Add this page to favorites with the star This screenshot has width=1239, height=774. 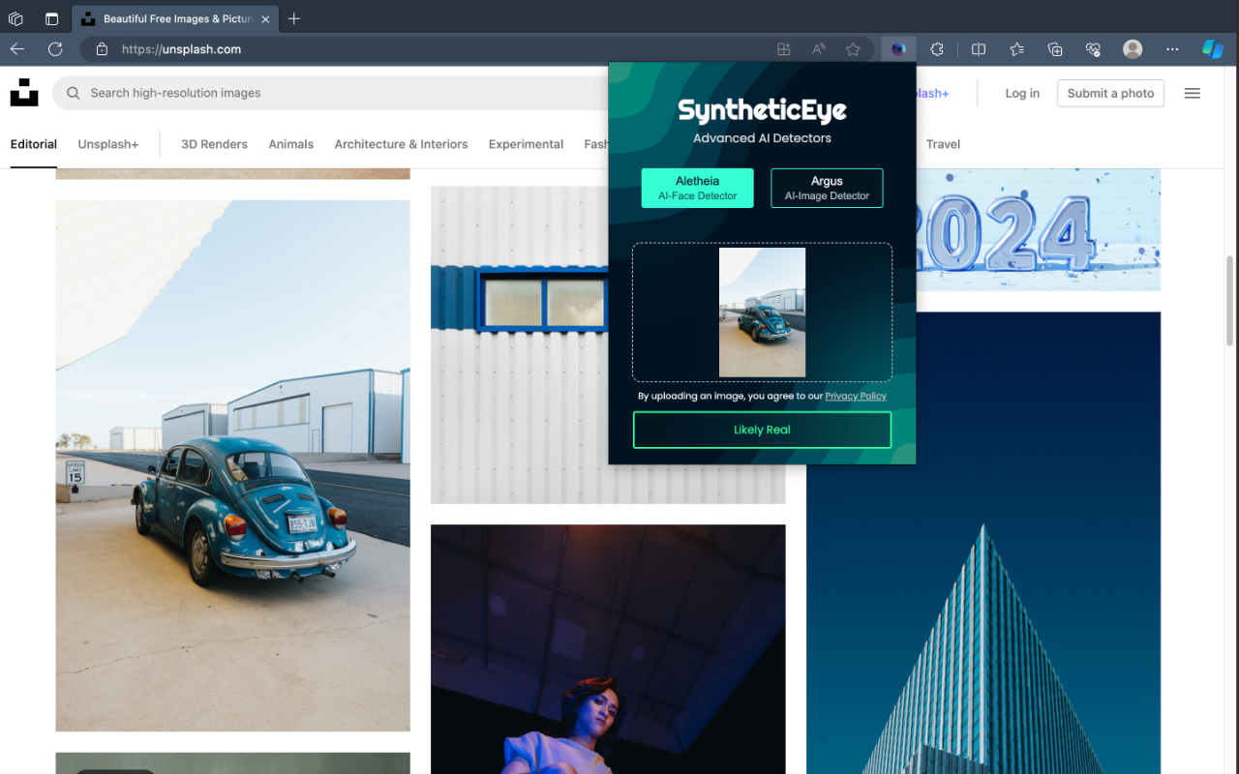pos(853,49)
